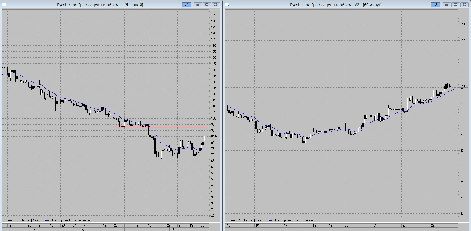471x231 pixels.
Task: Click date label 27 on the daily time axis
Action: click(x=74, y=226)
